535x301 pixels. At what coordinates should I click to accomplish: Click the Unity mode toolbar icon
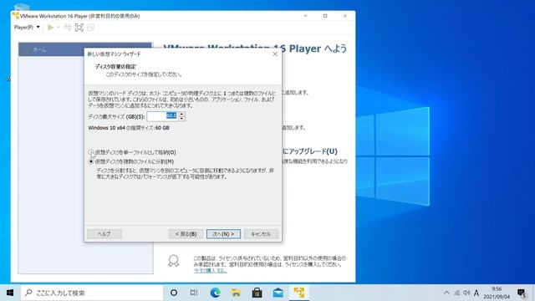(x=90, y=28)
